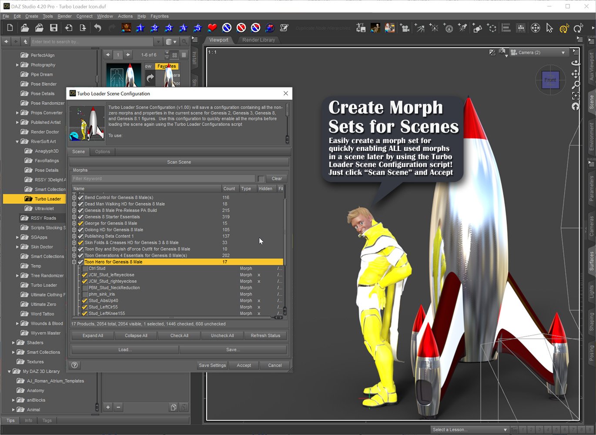Click the blue star number 1 icon
The height and width of the screenshot is (435, 596).
coord(140,28)
